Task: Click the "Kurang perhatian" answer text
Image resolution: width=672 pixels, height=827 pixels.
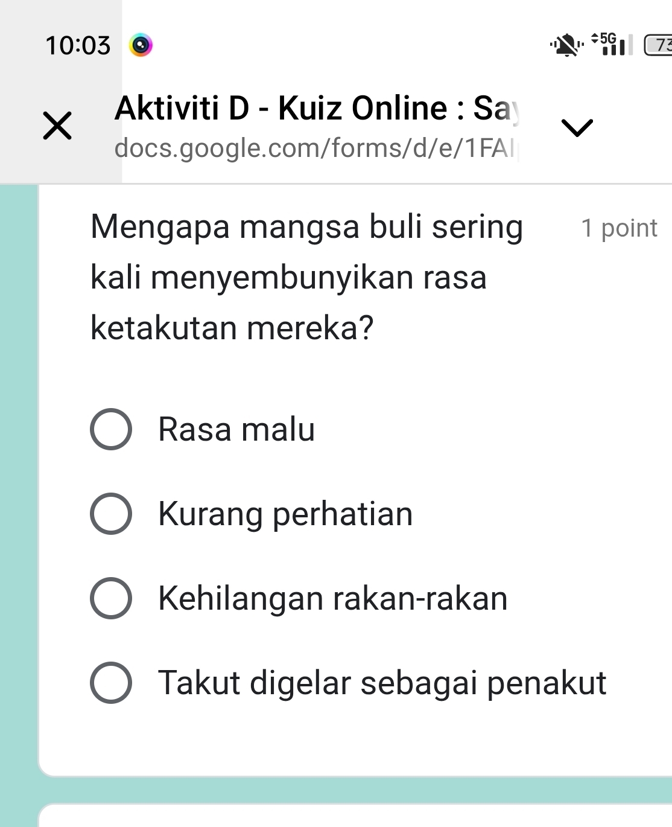Action: tap(285, 514)
